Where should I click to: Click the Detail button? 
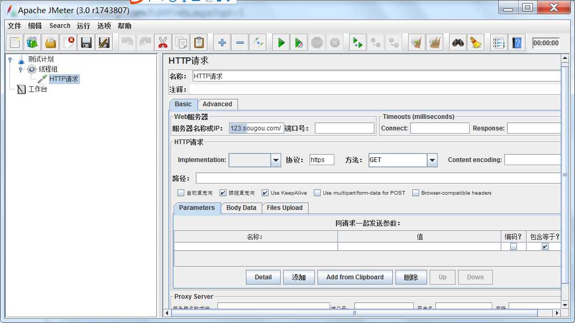263,277
